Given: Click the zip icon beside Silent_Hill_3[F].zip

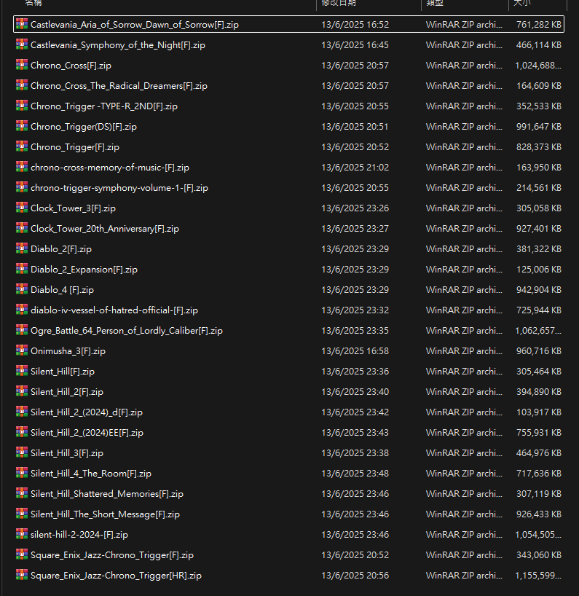Looking at the screenshot, I should [x=22, y=452].
